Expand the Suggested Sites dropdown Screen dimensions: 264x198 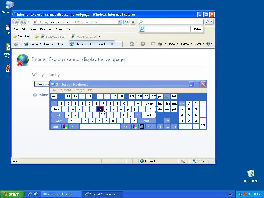(x=68, y=37)
